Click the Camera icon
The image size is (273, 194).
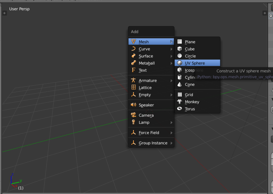pyautogui.click(x=133, y=115)
